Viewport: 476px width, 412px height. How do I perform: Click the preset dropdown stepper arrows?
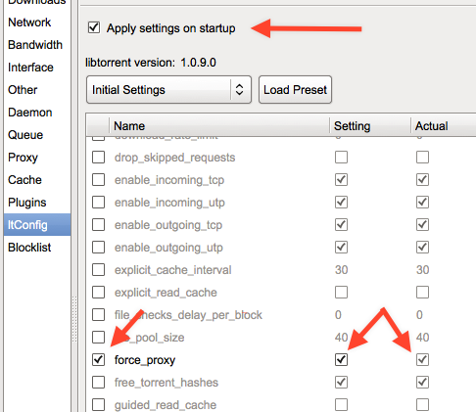[239, 90]
